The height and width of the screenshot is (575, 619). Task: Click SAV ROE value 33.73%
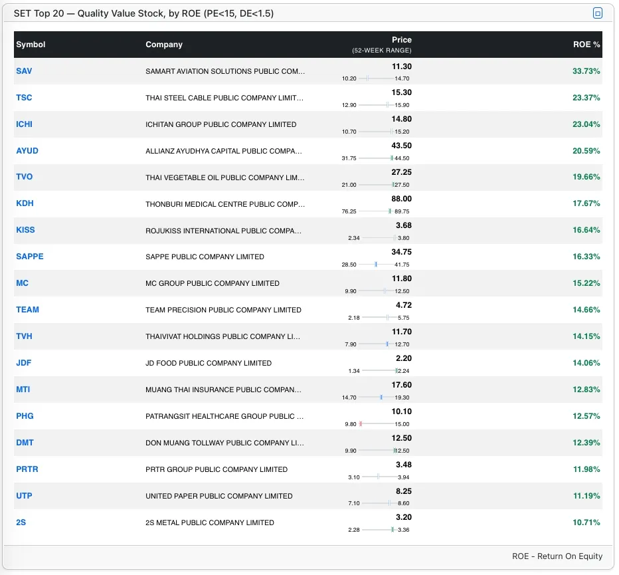click(586, 71)
